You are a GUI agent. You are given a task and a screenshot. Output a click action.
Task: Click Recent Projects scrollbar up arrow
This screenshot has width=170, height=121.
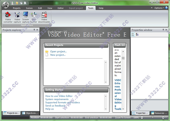click(x=106, y=62)
